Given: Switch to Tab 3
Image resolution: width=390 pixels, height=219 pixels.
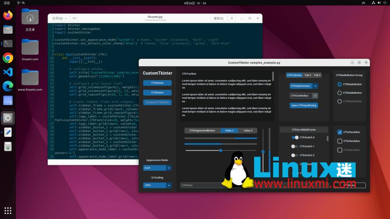Looking at the screenshot, I should (317, 75).
